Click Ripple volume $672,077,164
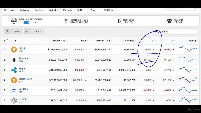The width and height of the screenshot is (201, 113). pyautogui.click(x=104, y=70)
